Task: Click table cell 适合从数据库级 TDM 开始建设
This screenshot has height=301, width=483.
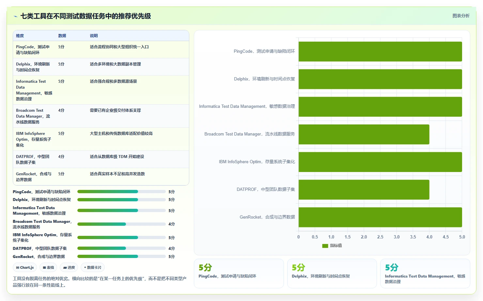Action: pos(117,157)
